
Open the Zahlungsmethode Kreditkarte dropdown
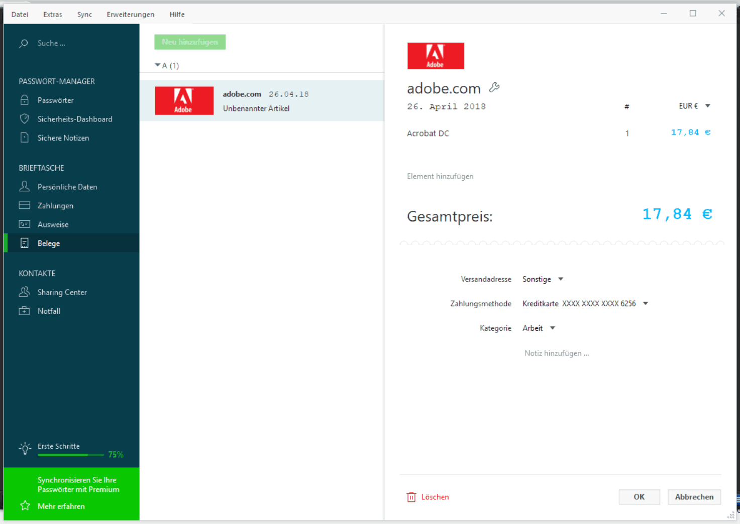pyautogui.click(x=585, y=304)
